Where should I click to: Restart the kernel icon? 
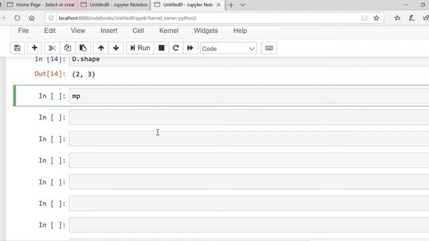tap(176, 48)
